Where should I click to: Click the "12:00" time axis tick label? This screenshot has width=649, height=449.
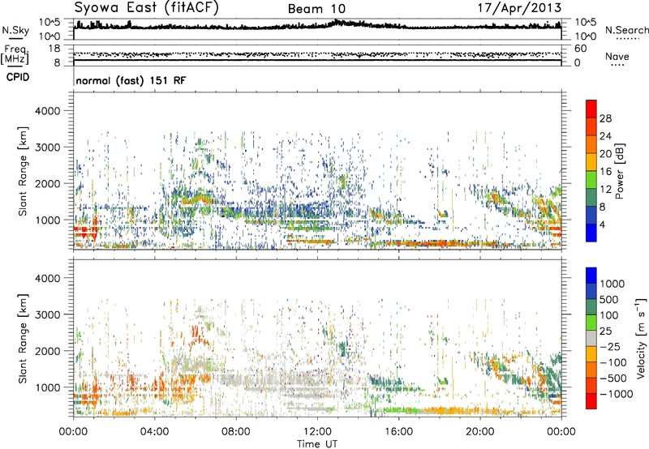click(317, 432)
